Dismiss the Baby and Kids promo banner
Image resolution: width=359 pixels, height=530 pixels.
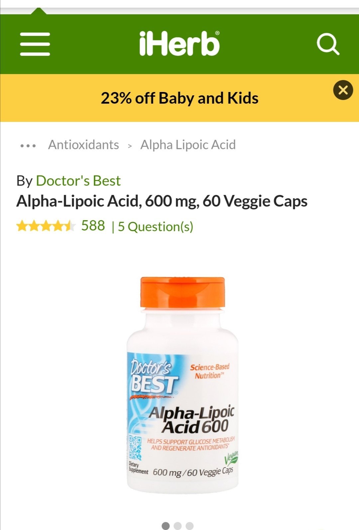[343, 90]
